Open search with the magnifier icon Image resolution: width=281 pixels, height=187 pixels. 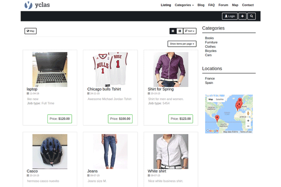(251, 16)
